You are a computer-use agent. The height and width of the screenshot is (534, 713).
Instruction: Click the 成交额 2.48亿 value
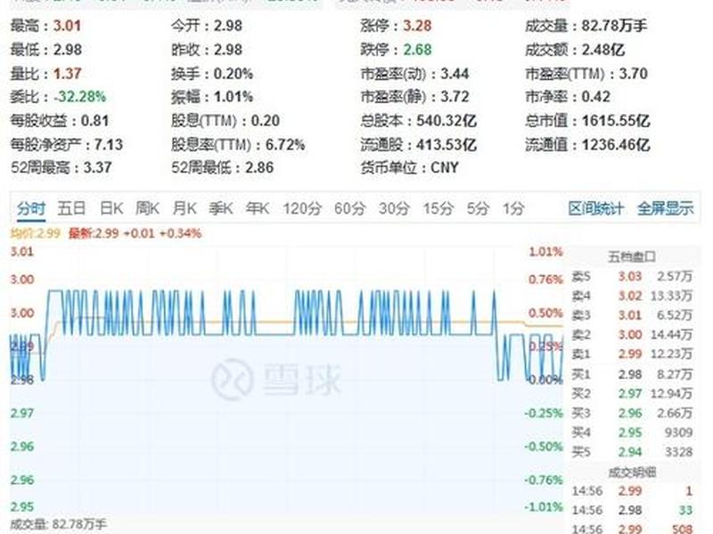pyautogui.click(x=603, y=50)
